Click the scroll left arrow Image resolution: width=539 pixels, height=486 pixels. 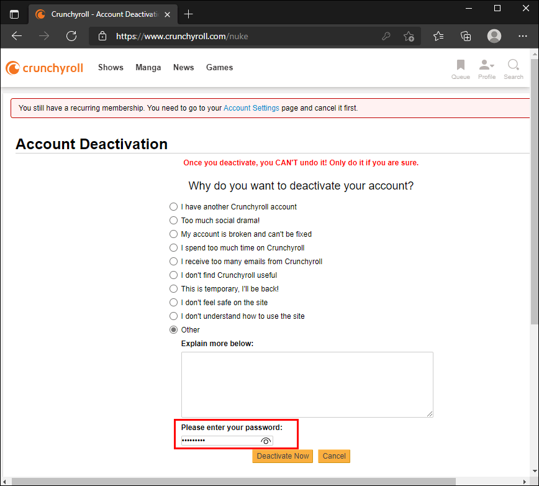4,482
